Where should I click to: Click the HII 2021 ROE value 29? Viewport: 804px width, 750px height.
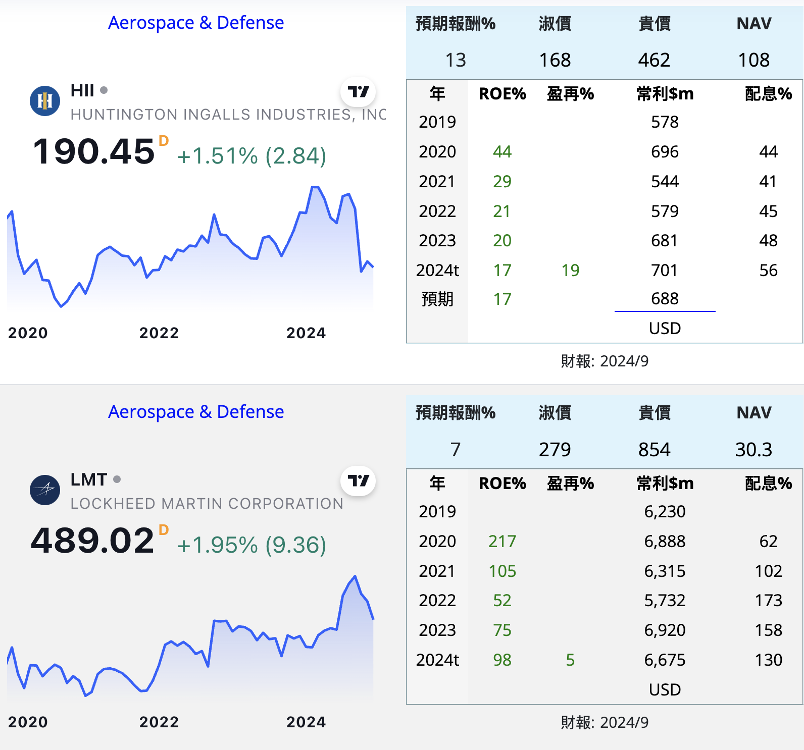[502, 181]
